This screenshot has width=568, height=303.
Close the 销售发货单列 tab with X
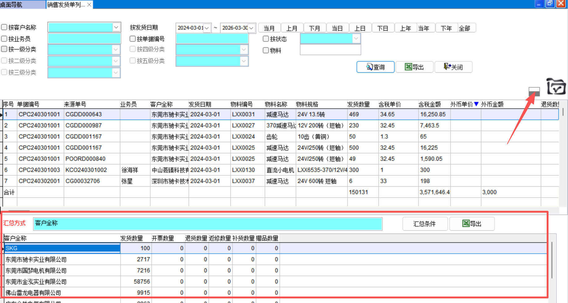[89, 5]
